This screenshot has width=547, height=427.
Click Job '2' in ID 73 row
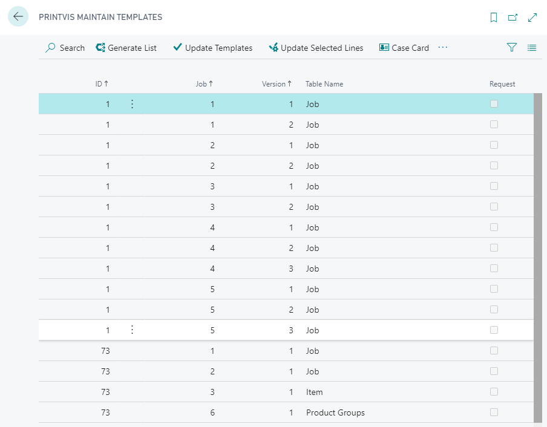click(x=212, y=371)
